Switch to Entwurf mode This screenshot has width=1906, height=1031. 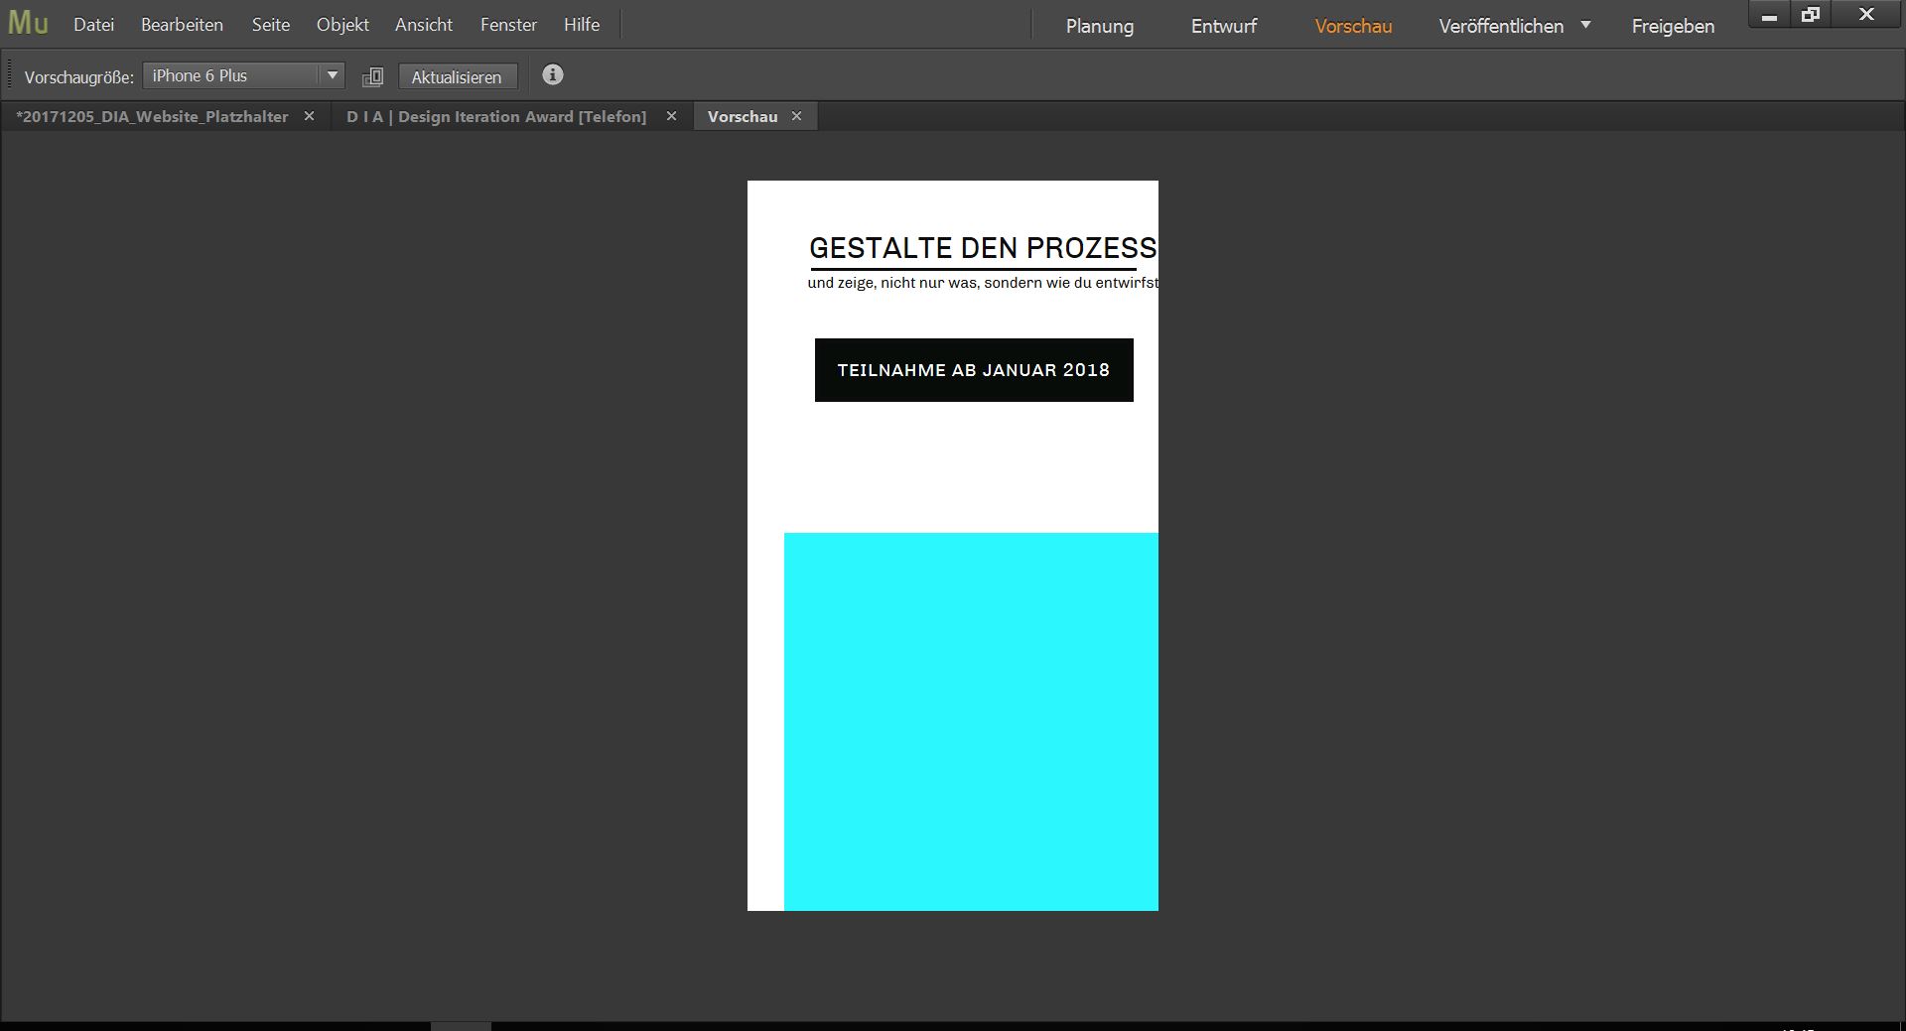[x=1224, y=26]
